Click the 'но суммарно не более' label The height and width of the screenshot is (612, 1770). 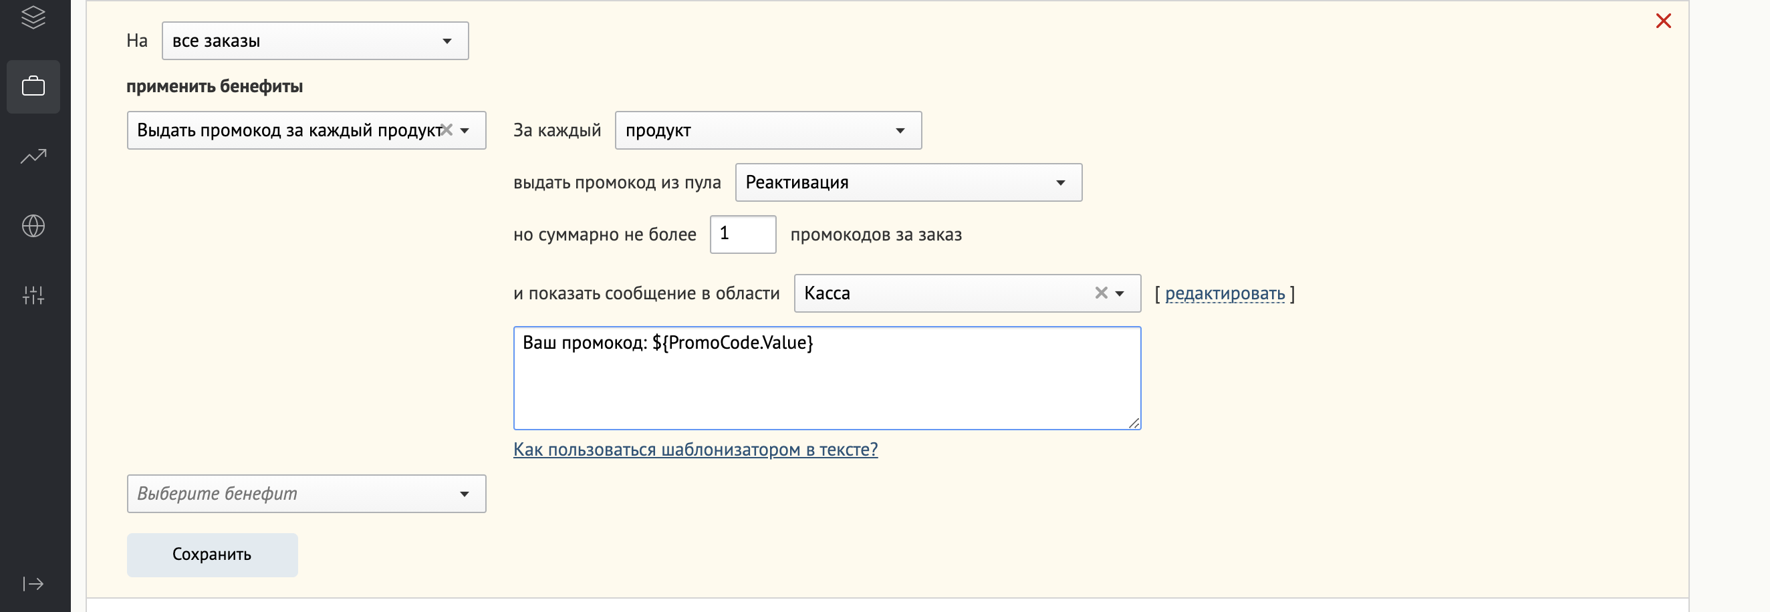click(605, 235)
